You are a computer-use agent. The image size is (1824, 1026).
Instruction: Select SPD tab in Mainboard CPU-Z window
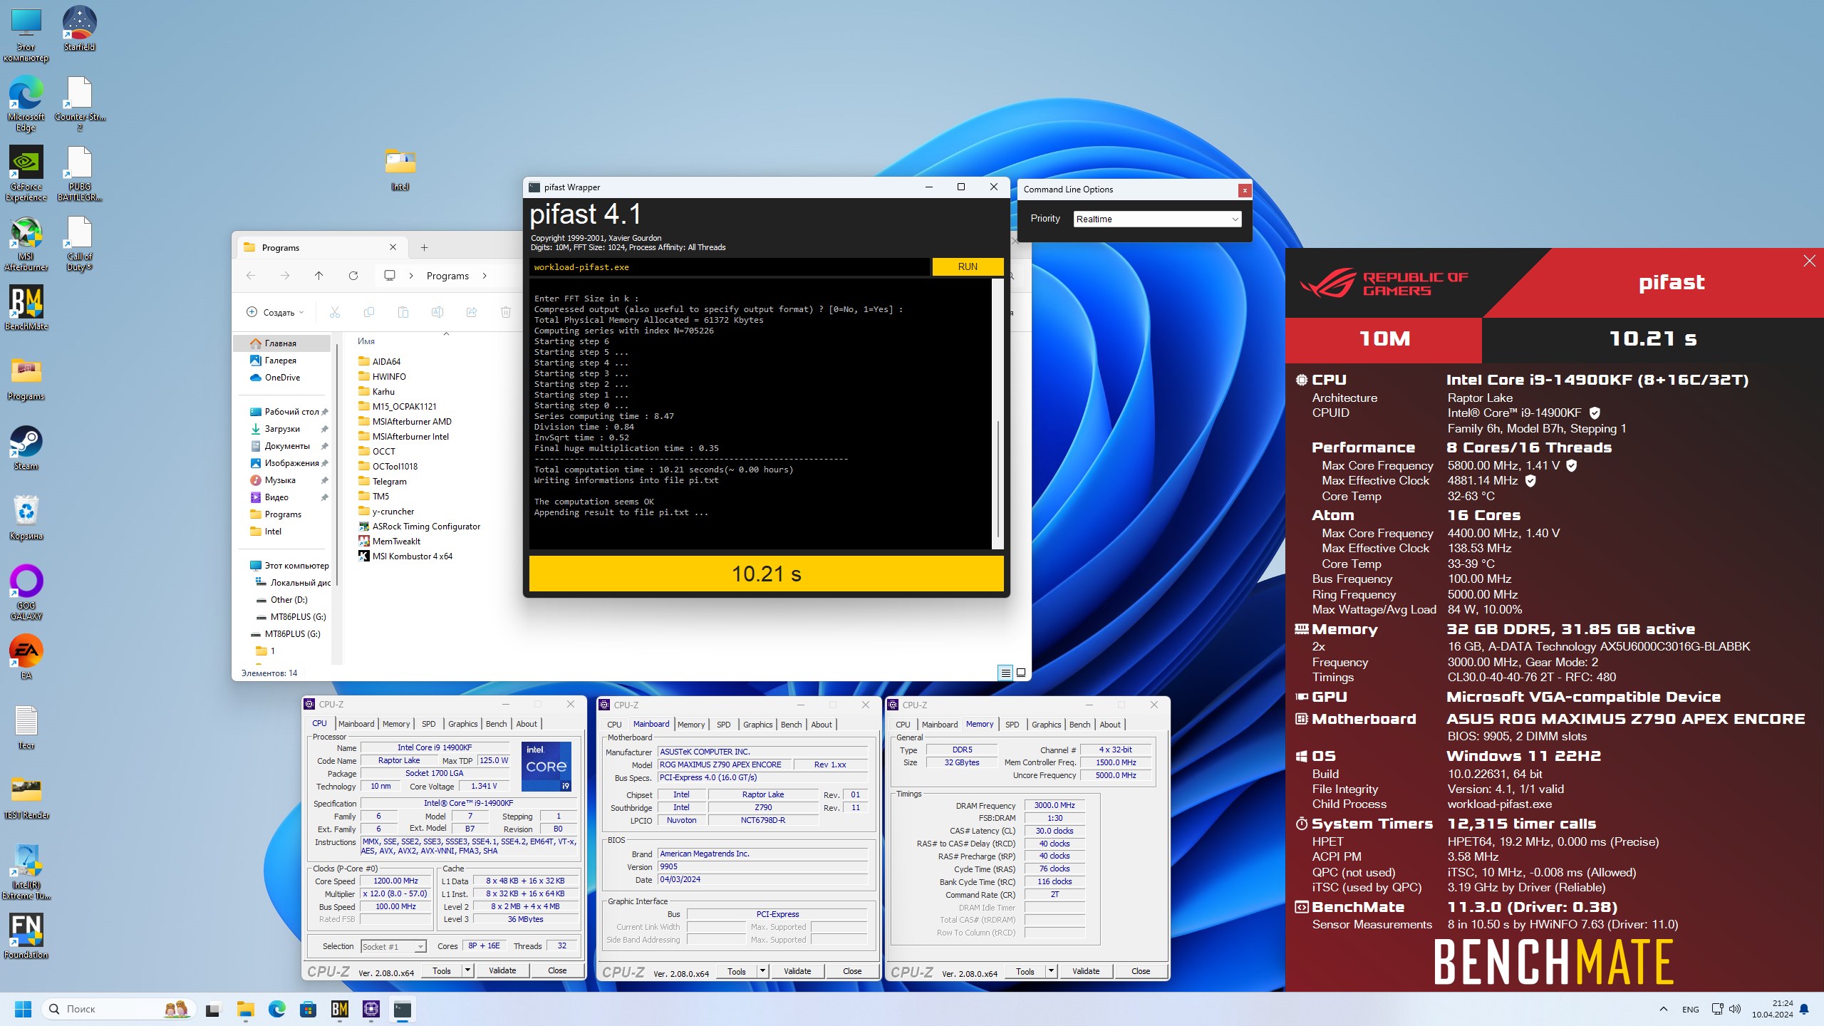(x=723, y=725)
